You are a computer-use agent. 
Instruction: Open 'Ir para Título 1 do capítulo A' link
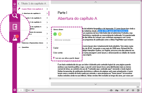pos(32,9)
